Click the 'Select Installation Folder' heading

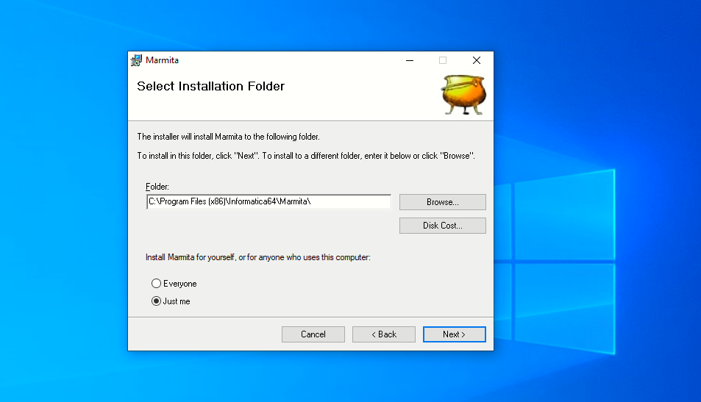pos(210,86)
